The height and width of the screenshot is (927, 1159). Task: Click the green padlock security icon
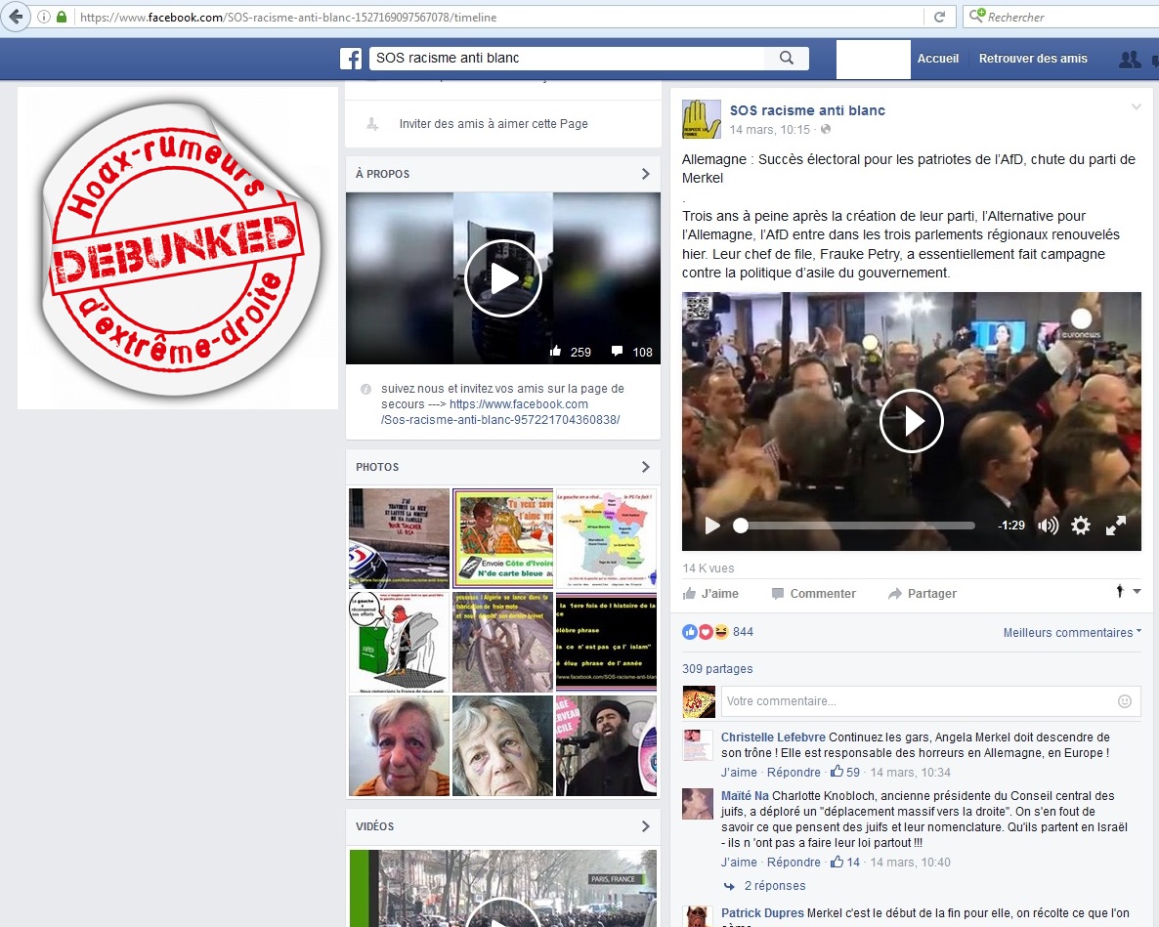click(62, 17)
